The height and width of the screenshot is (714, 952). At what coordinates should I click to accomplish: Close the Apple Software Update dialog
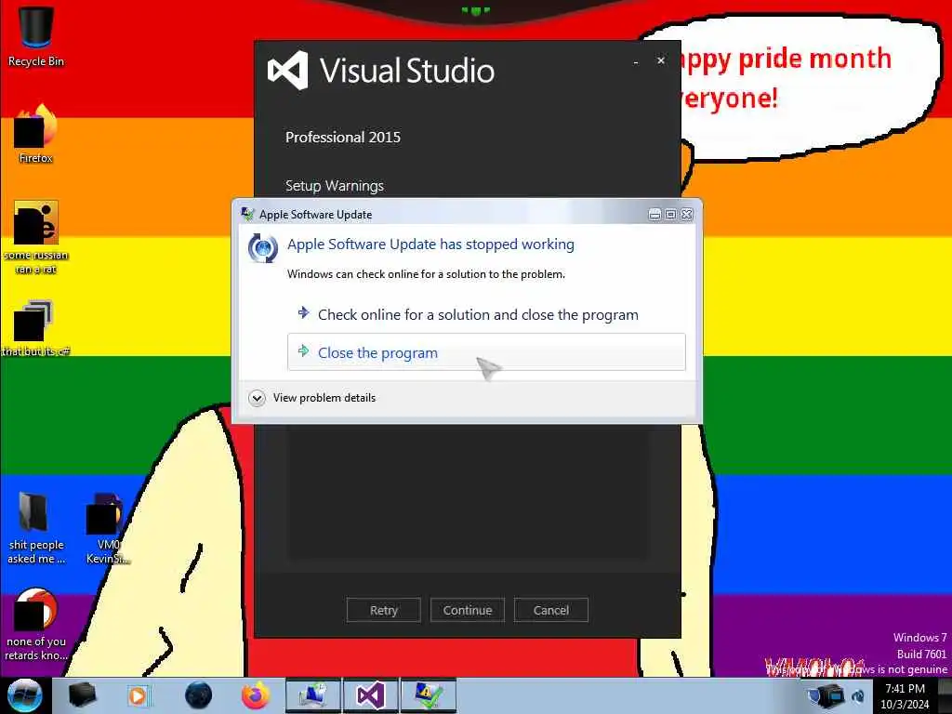point(687,215)
